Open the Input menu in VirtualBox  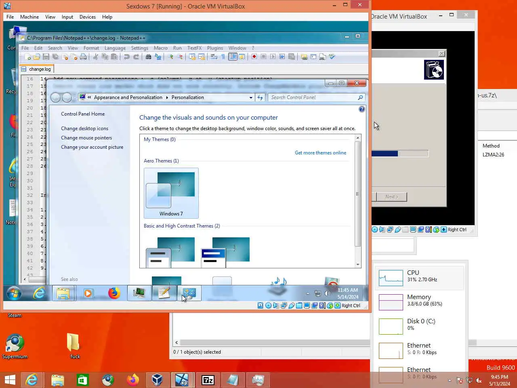tap(67, 17)
